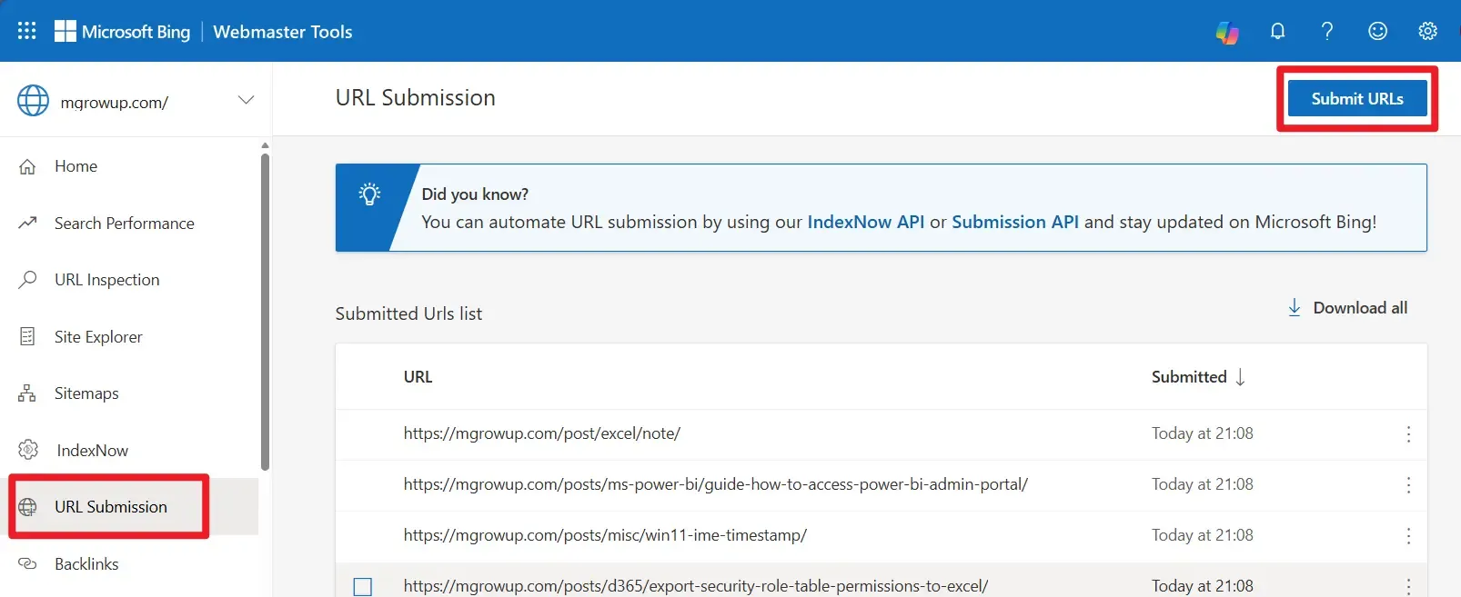Click the 'URL Submission' page heading

coord(415,98)
